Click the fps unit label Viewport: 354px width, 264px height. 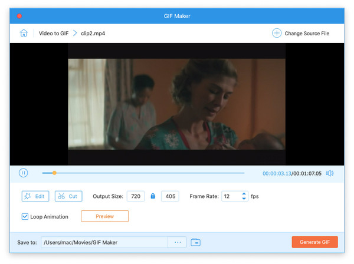point(255,196)
